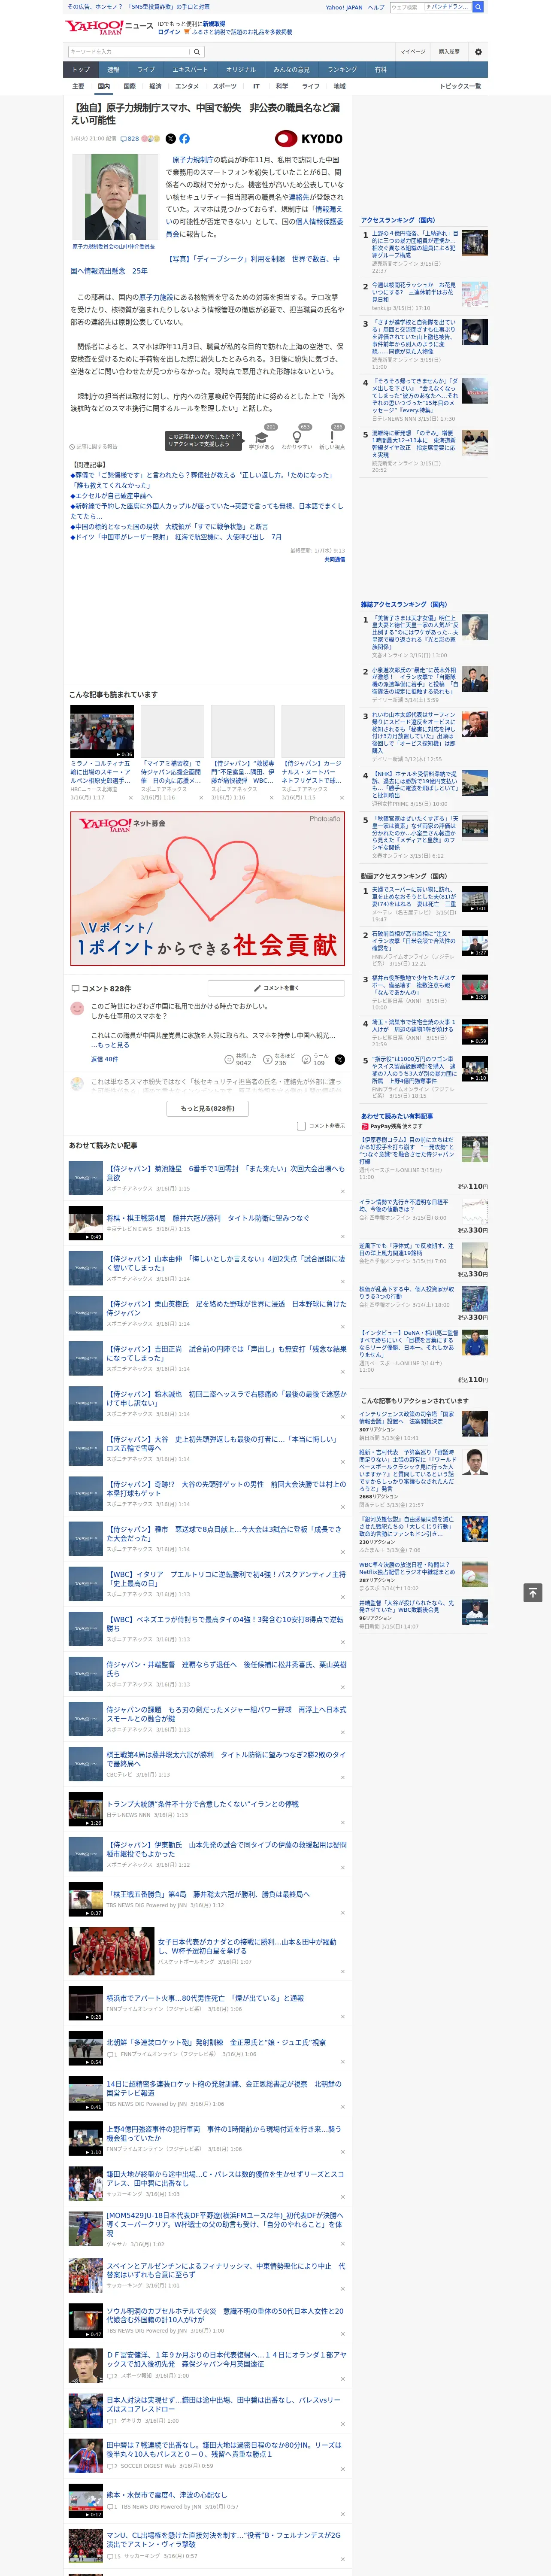Click the back-to-top arrow button
Viewport: 551px width, 2576px height.
[x=533, y=1593]
